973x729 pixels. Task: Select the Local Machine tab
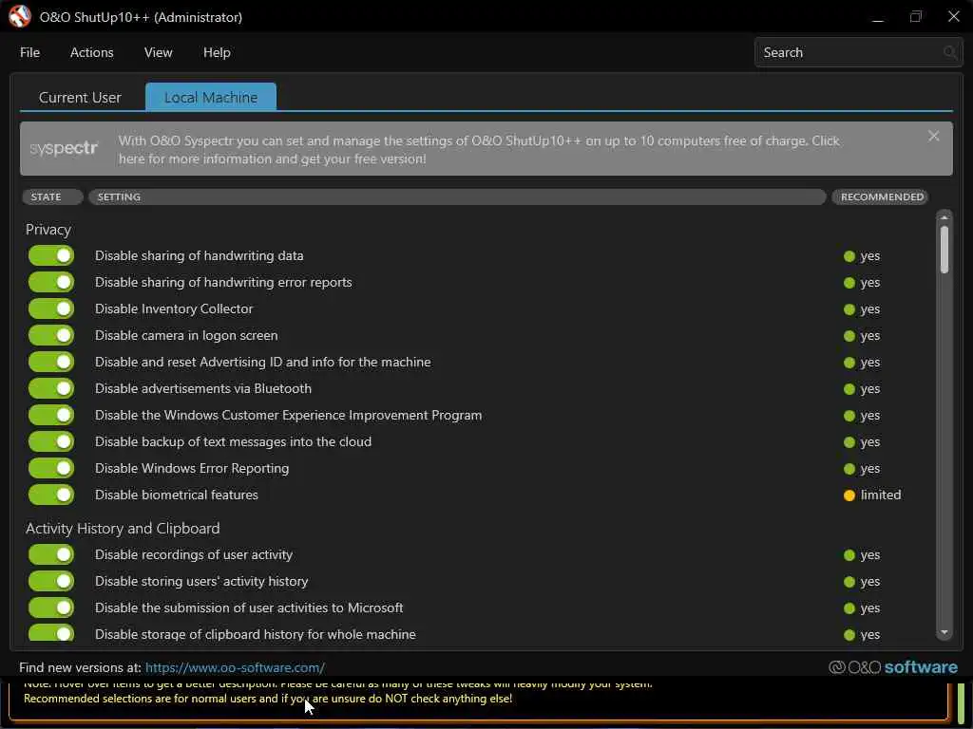pos(211,98)
